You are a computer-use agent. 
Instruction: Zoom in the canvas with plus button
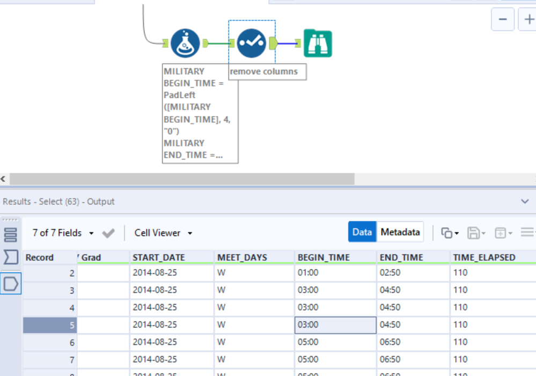527,20
